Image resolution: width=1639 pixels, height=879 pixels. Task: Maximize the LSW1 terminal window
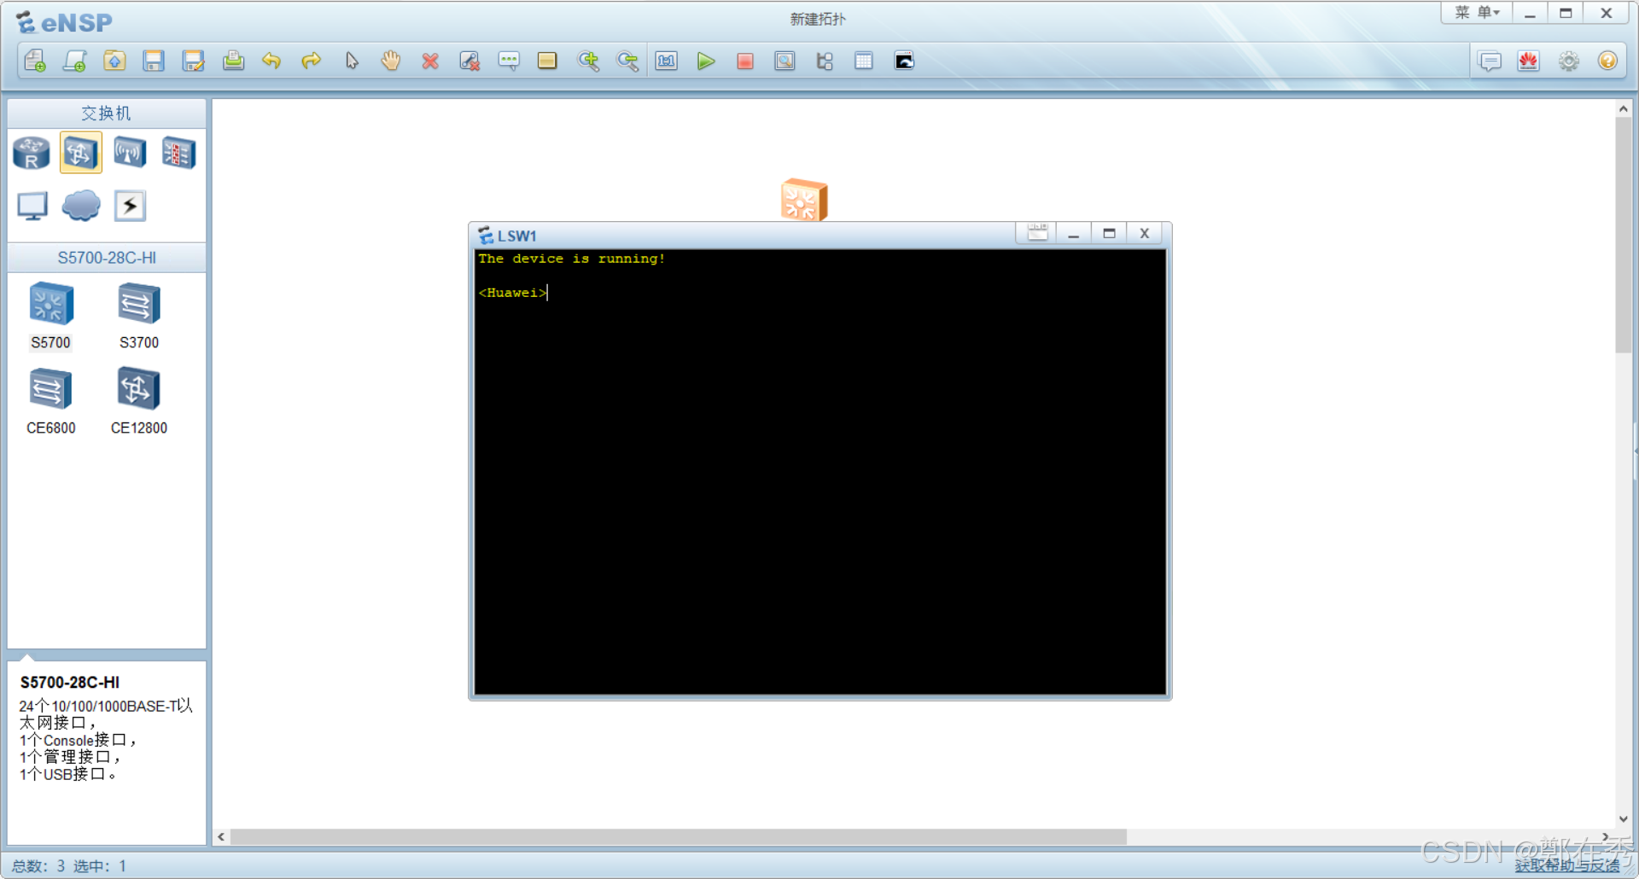(1109, 233)
